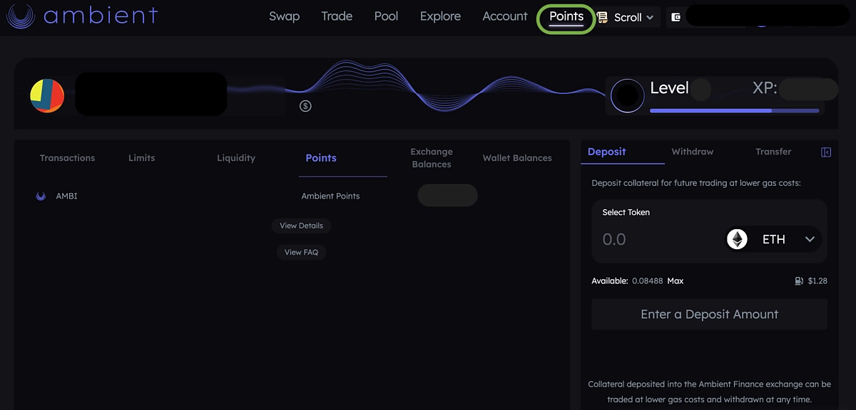Click the Ambient wordmark link
Screen dimensions: 856x410
[101, 16]
